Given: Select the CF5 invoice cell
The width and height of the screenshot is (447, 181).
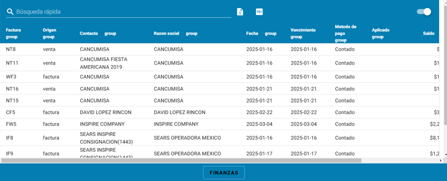Looking at the screenshot, I should (11, 112).
